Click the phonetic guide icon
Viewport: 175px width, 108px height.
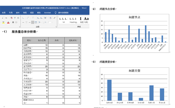point(15,18)
